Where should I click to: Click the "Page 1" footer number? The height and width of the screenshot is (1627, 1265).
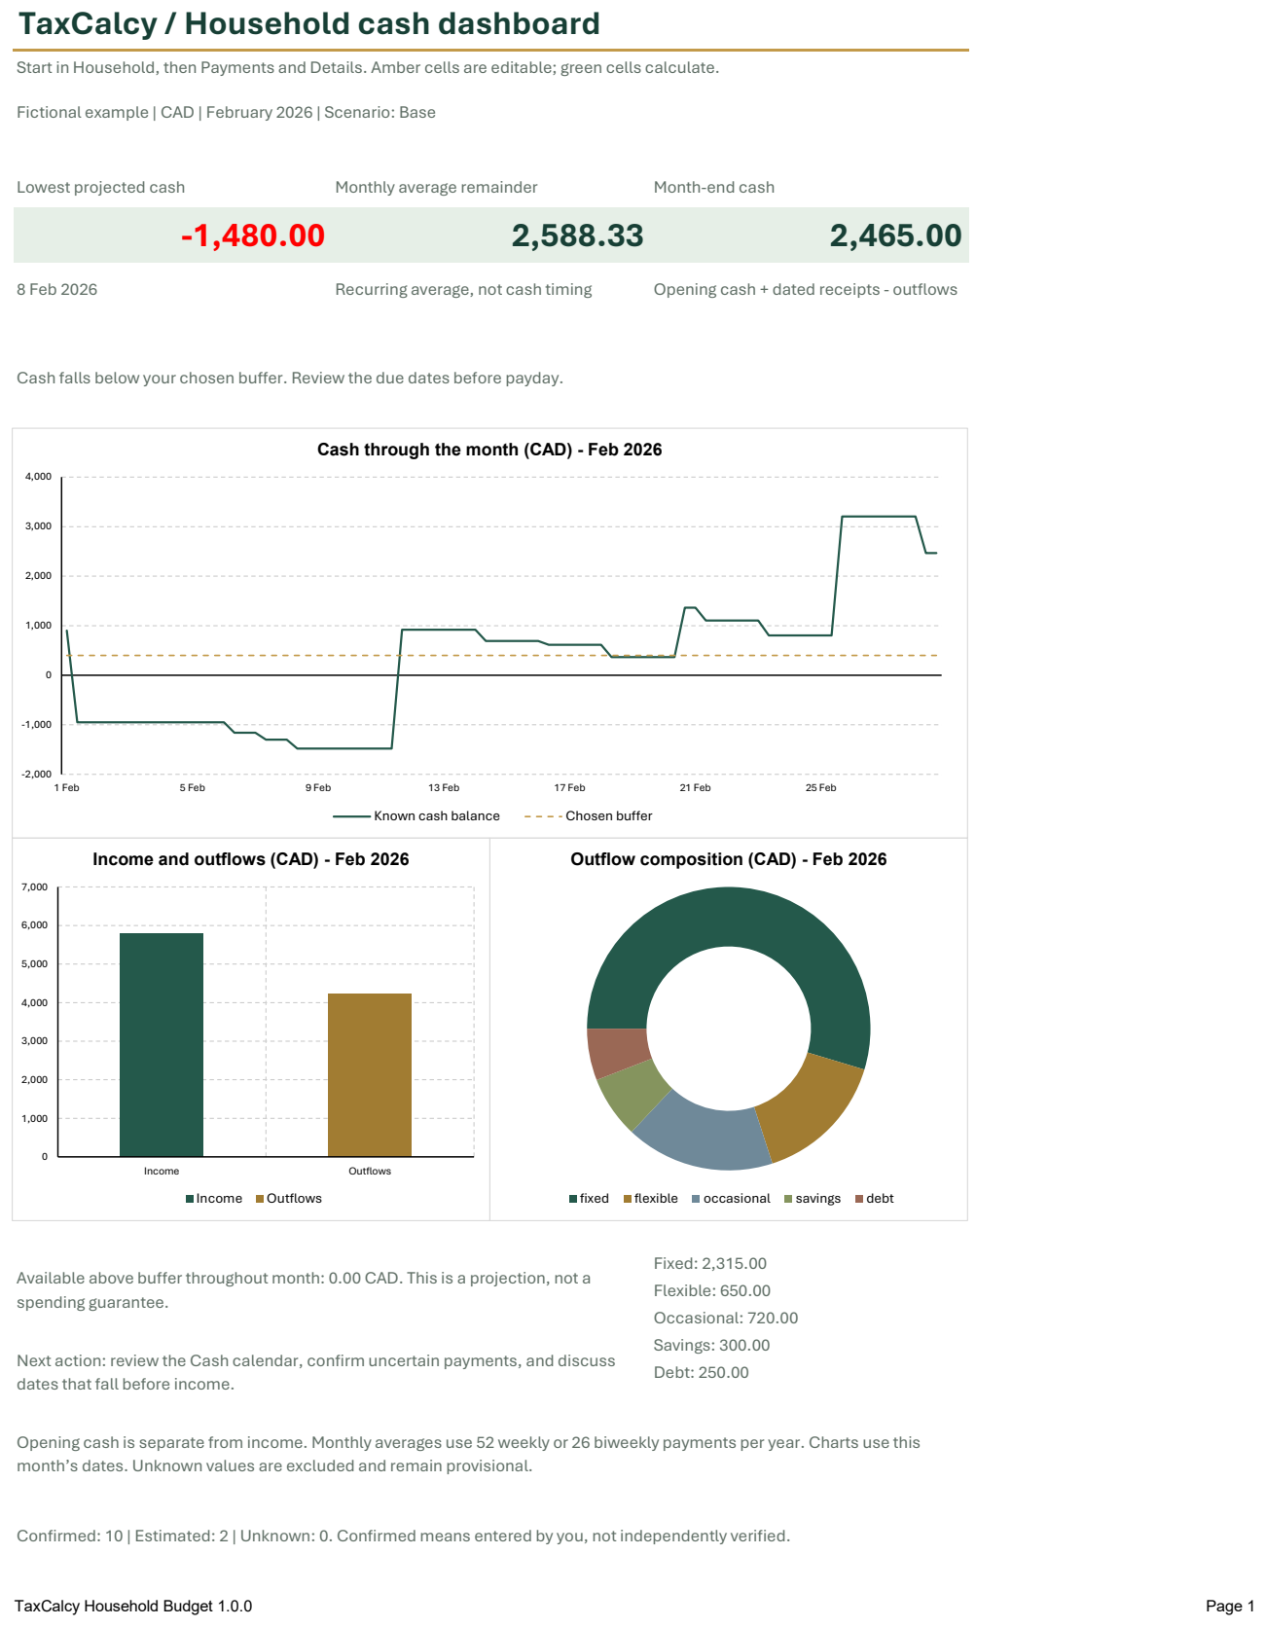[1230, 1606]
